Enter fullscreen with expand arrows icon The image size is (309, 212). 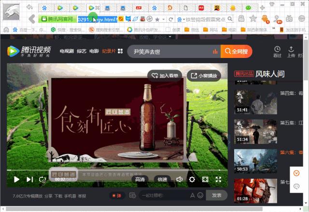[218, 179]
